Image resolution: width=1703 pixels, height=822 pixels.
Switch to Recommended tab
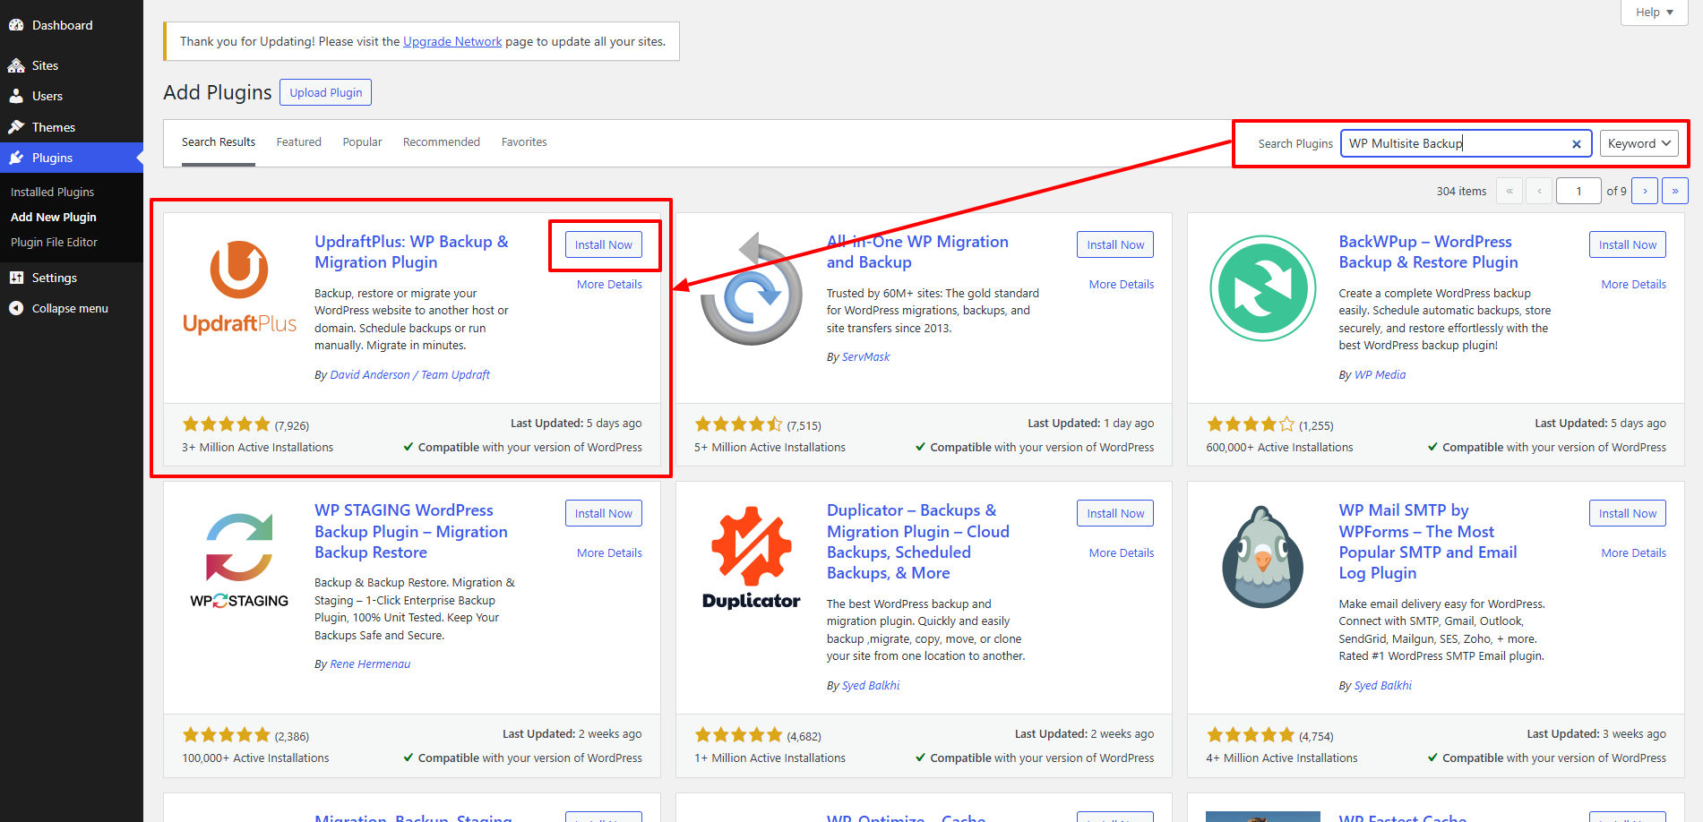point(442,142)
